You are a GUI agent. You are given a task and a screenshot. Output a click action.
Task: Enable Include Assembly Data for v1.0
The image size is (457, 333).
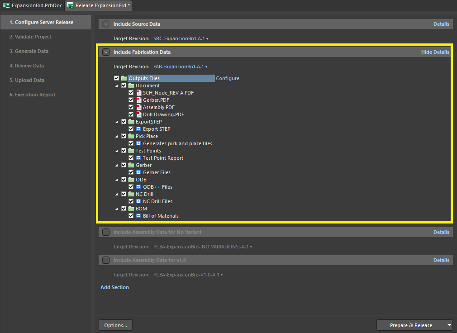[x=106, y=260]
